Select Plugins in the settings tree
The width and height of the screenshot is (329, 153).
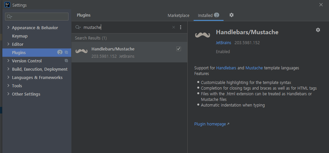[x=37, y=52]
